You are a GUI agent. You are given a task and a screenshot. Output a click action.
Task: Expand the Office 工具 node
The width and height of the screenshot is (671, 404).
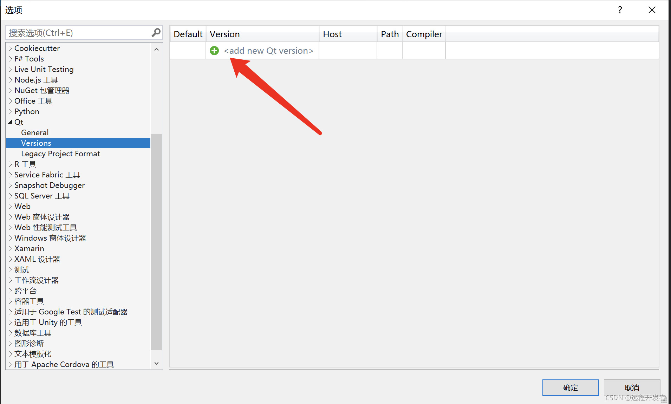point(10,101)
